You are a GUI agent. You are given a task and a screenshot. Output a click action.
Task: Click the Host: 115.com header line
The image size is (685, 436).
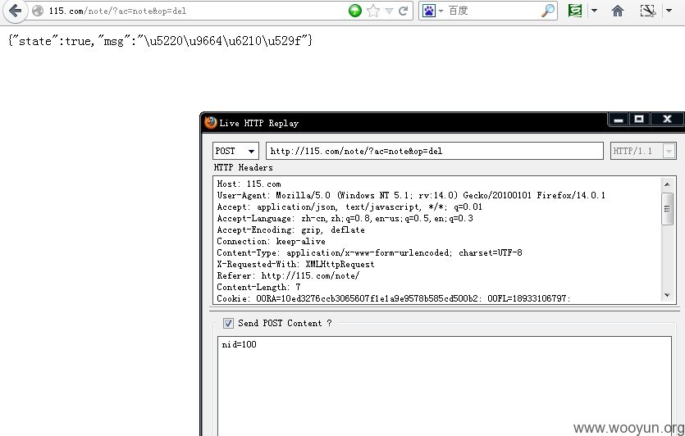pyautogui.click(x=249, y=184)
